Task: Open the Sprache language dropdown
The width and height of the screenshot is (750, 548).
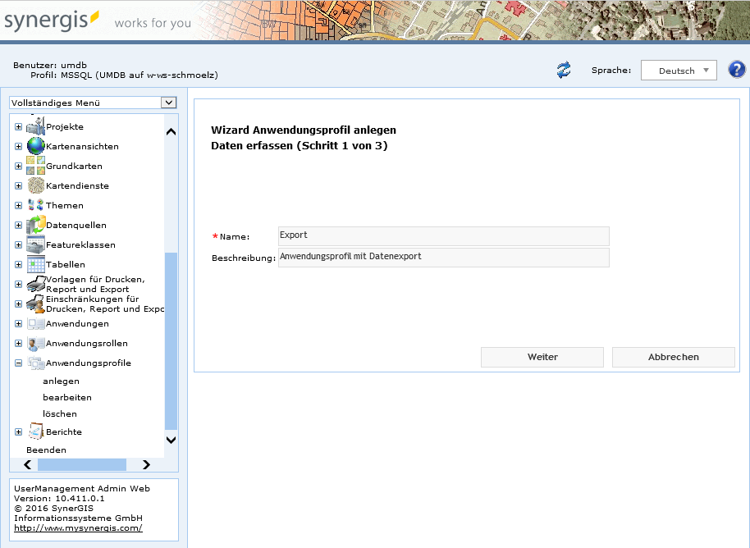Action: pyautogui.click(x=678, y=71)
